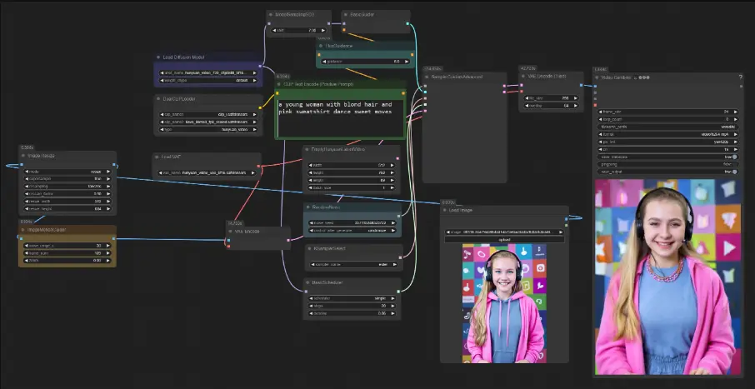Viewport: 755px width, 389px height.
Task: Click BasicGuider cyan GUIDER output port
Action: coord(407,23)
